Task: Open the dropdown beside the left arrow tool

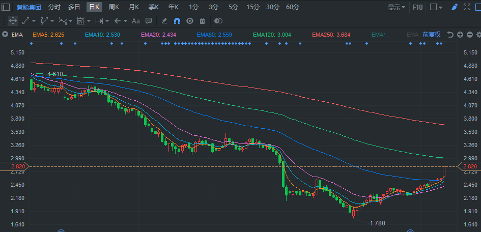Action: (125, 21)
